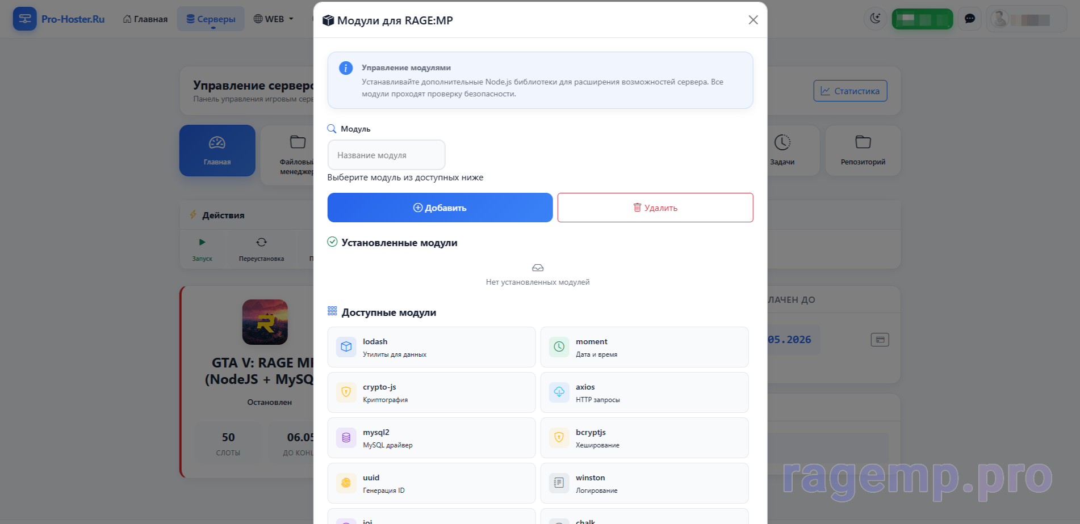1080x524 pixels.
Task: Toggle dark mode moon icon
Action: coord(875,19)
